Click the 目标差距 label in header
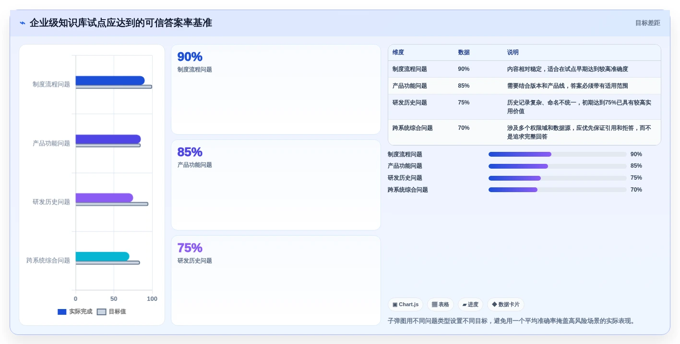 click(x=647, y=23)
